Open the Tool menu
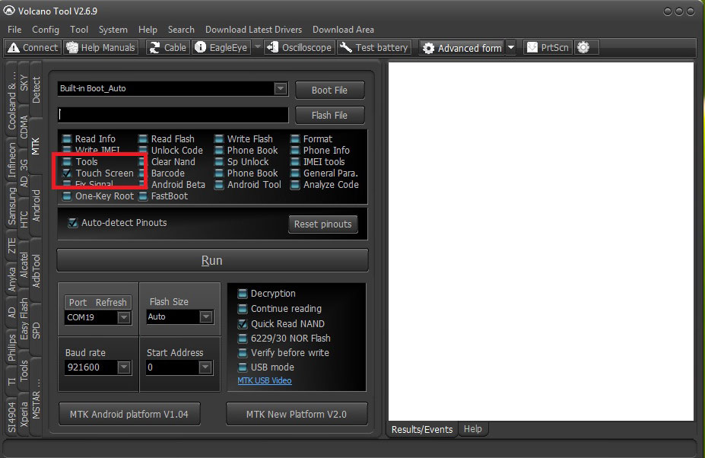This screenshot has width=705, height=458. tap(79, 30)
